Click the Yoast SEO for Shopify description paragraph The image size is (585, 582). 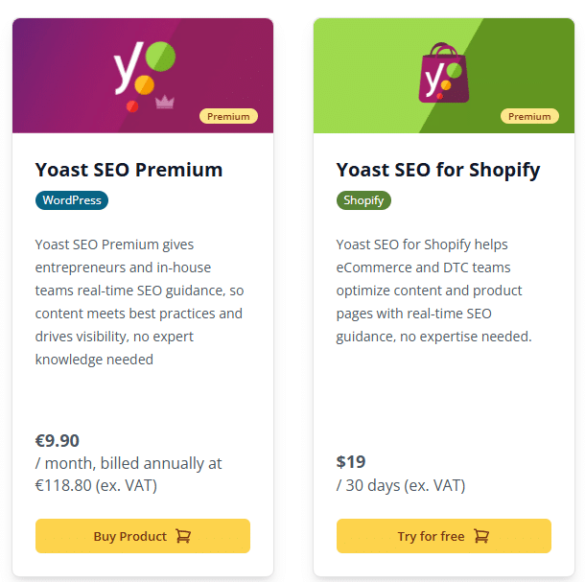tap(433, 291)
